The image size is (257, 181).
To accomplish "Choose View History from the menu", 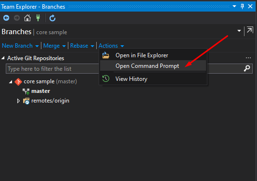I will (153, 78).
